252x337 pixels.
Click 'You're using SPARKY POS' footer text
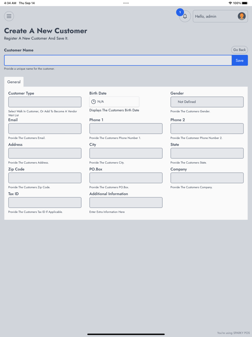233,333
